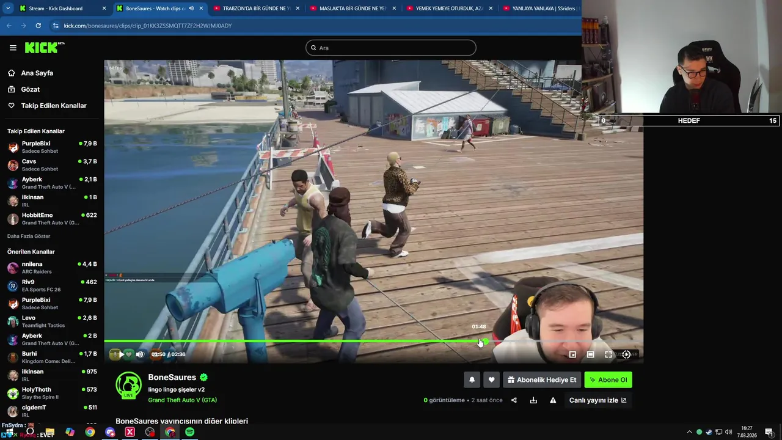Open File Explorer from the taskbar
This screenshot has height=440, width=782.
click(49, 432)
